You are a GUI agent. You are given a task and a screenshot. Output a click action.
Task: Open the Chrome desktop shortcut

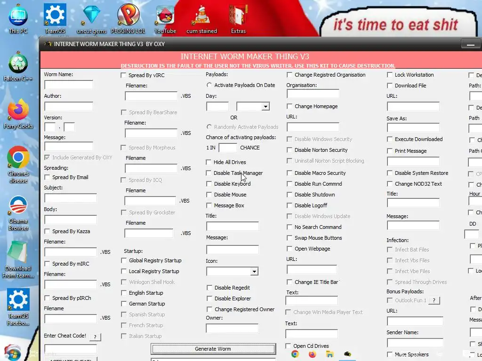pyautogui.click(x=18, y=165)
